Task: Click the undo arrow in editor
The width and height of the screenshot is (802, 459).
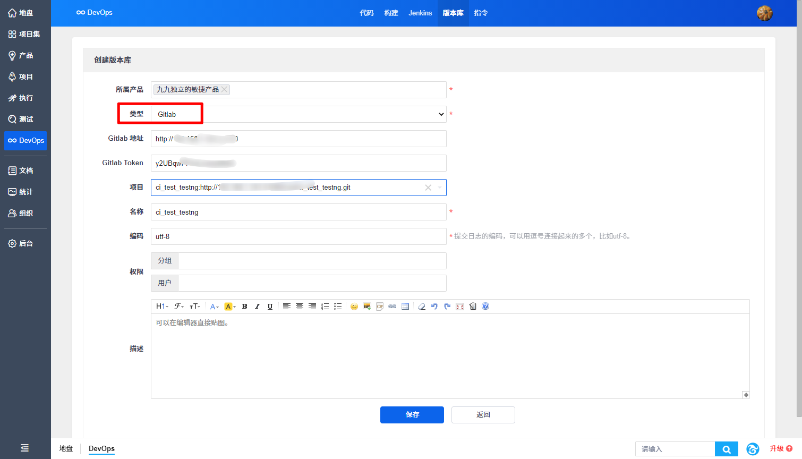Action: [x=434, y=307]
